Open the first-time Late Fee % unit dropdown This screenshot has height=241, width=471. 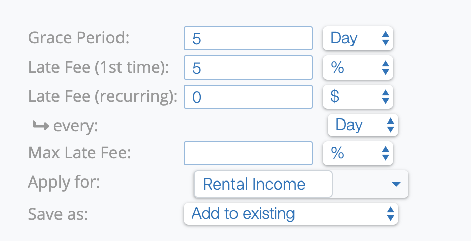358,68
